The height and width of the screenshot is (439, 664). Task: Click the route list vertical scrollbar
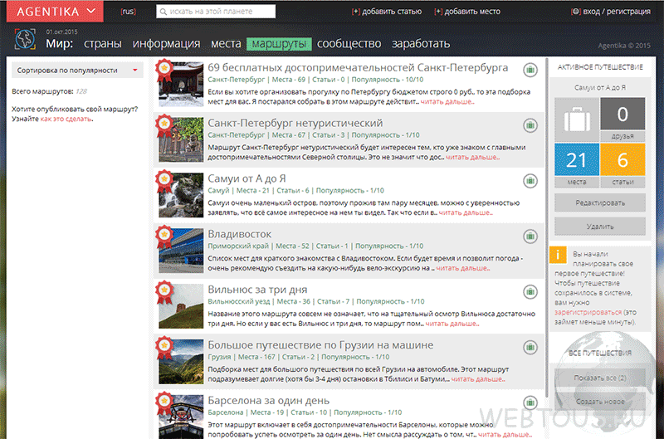(x=547, y=227)
